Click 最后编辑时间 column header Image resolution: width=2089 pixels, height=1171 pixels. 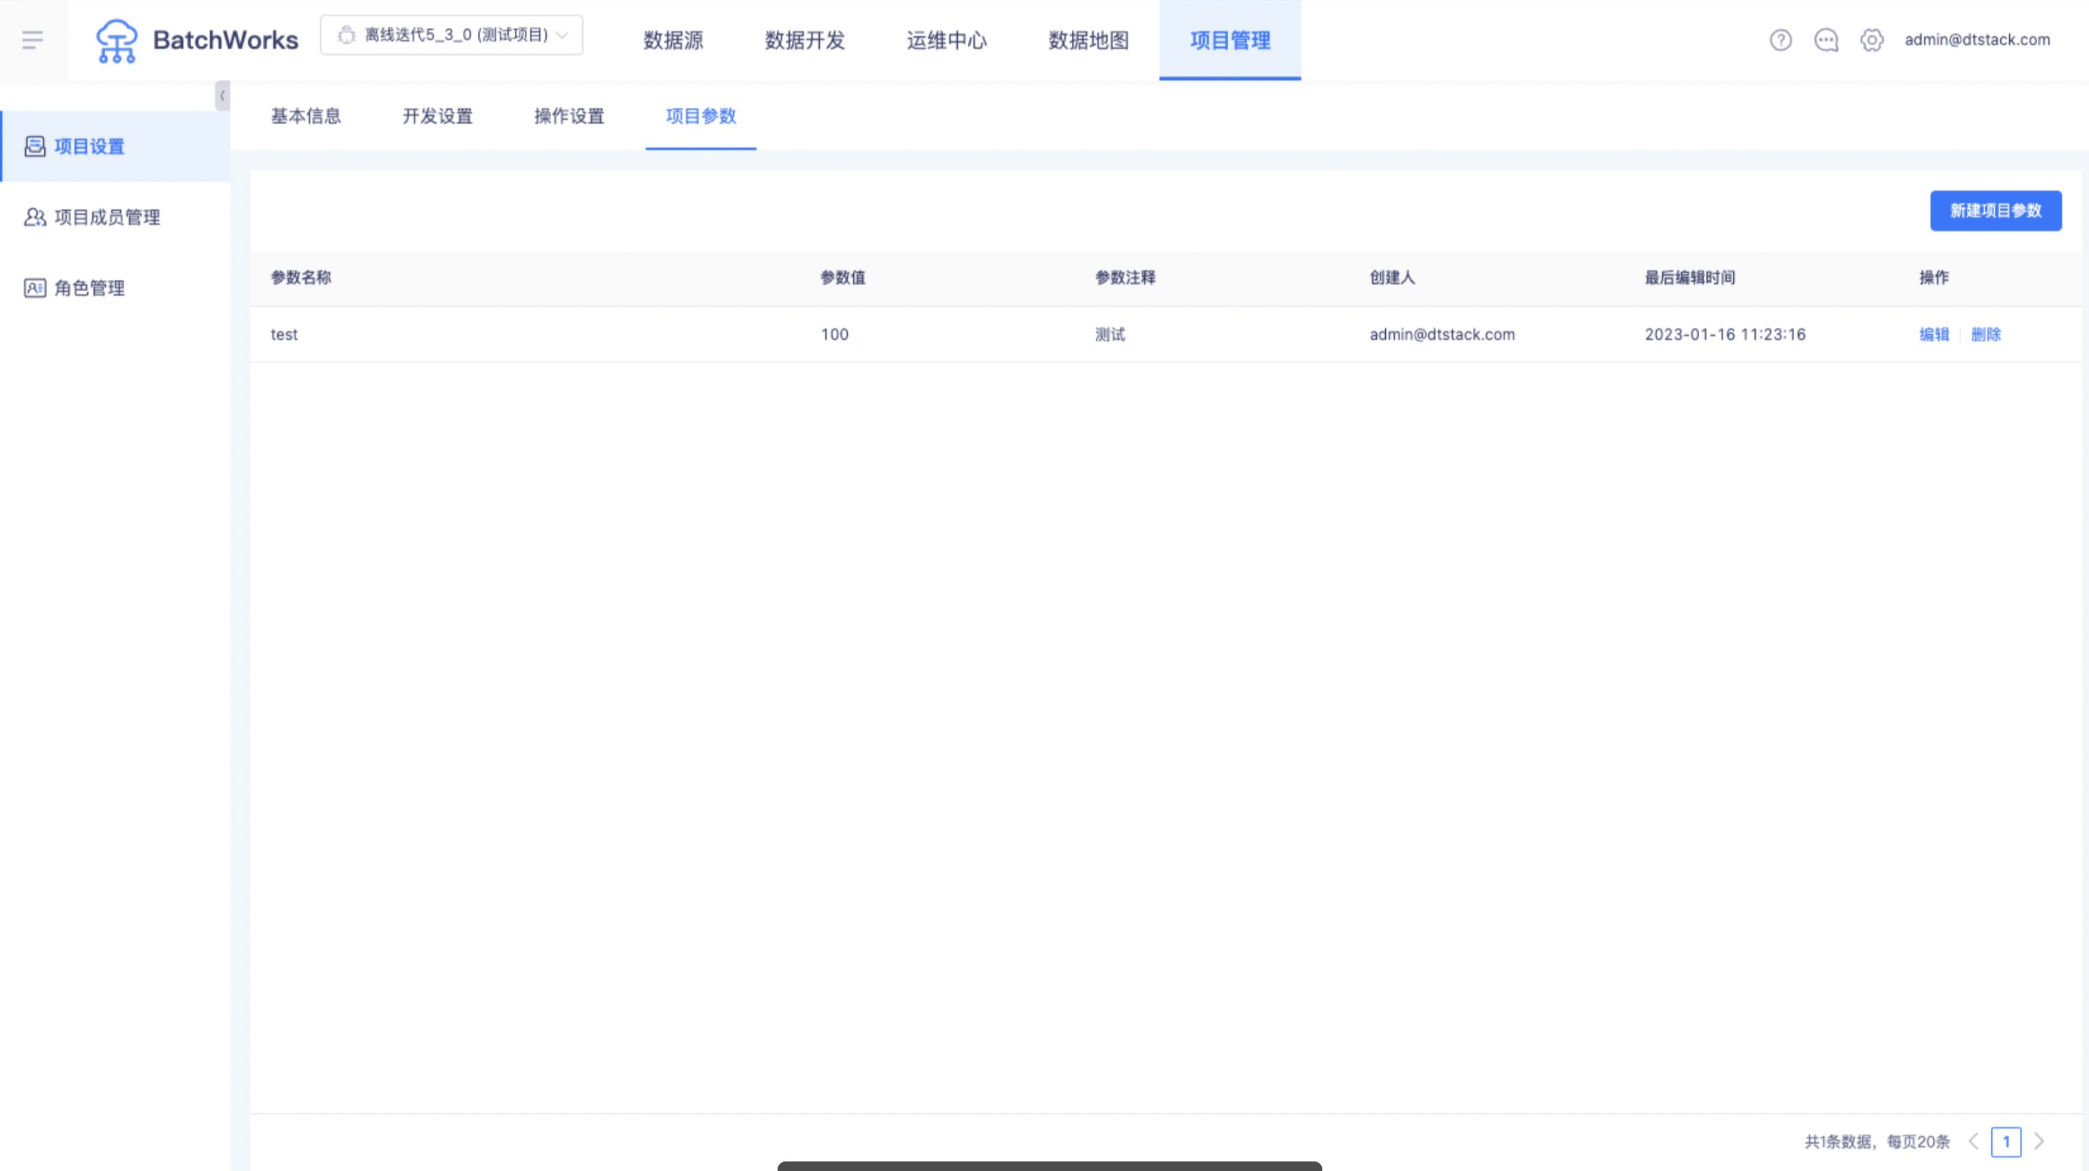1690,278
